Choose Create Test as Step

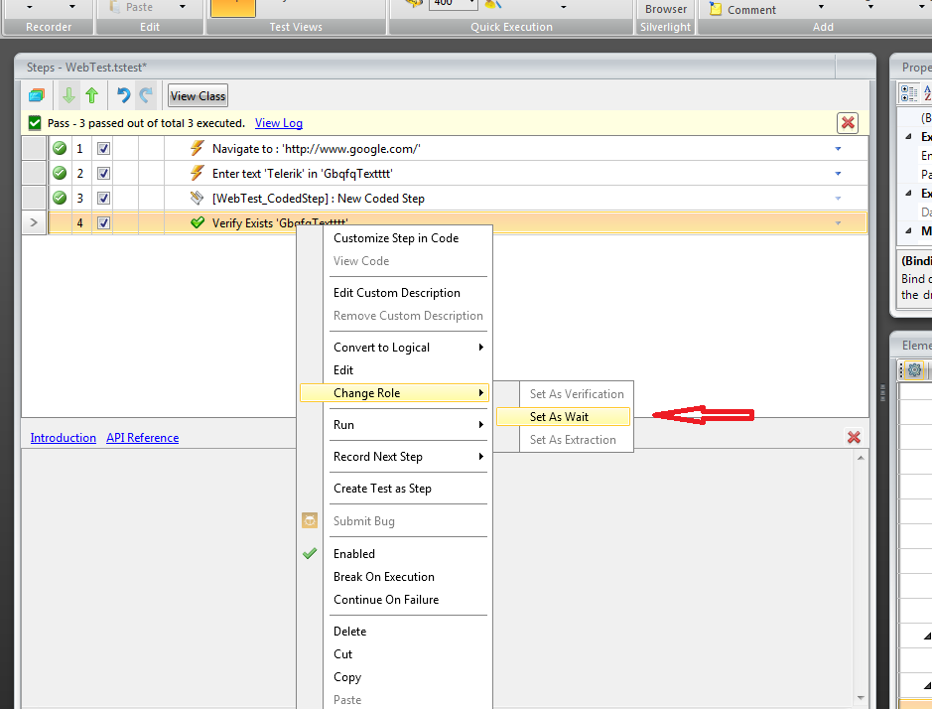tap(395, 489)
